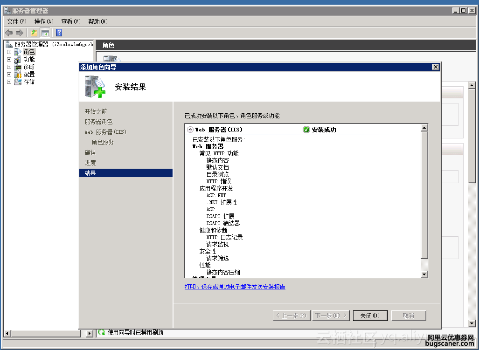Click the refresh icon in status line
Viewport: 479px width, 350px height.
point(102,332)
